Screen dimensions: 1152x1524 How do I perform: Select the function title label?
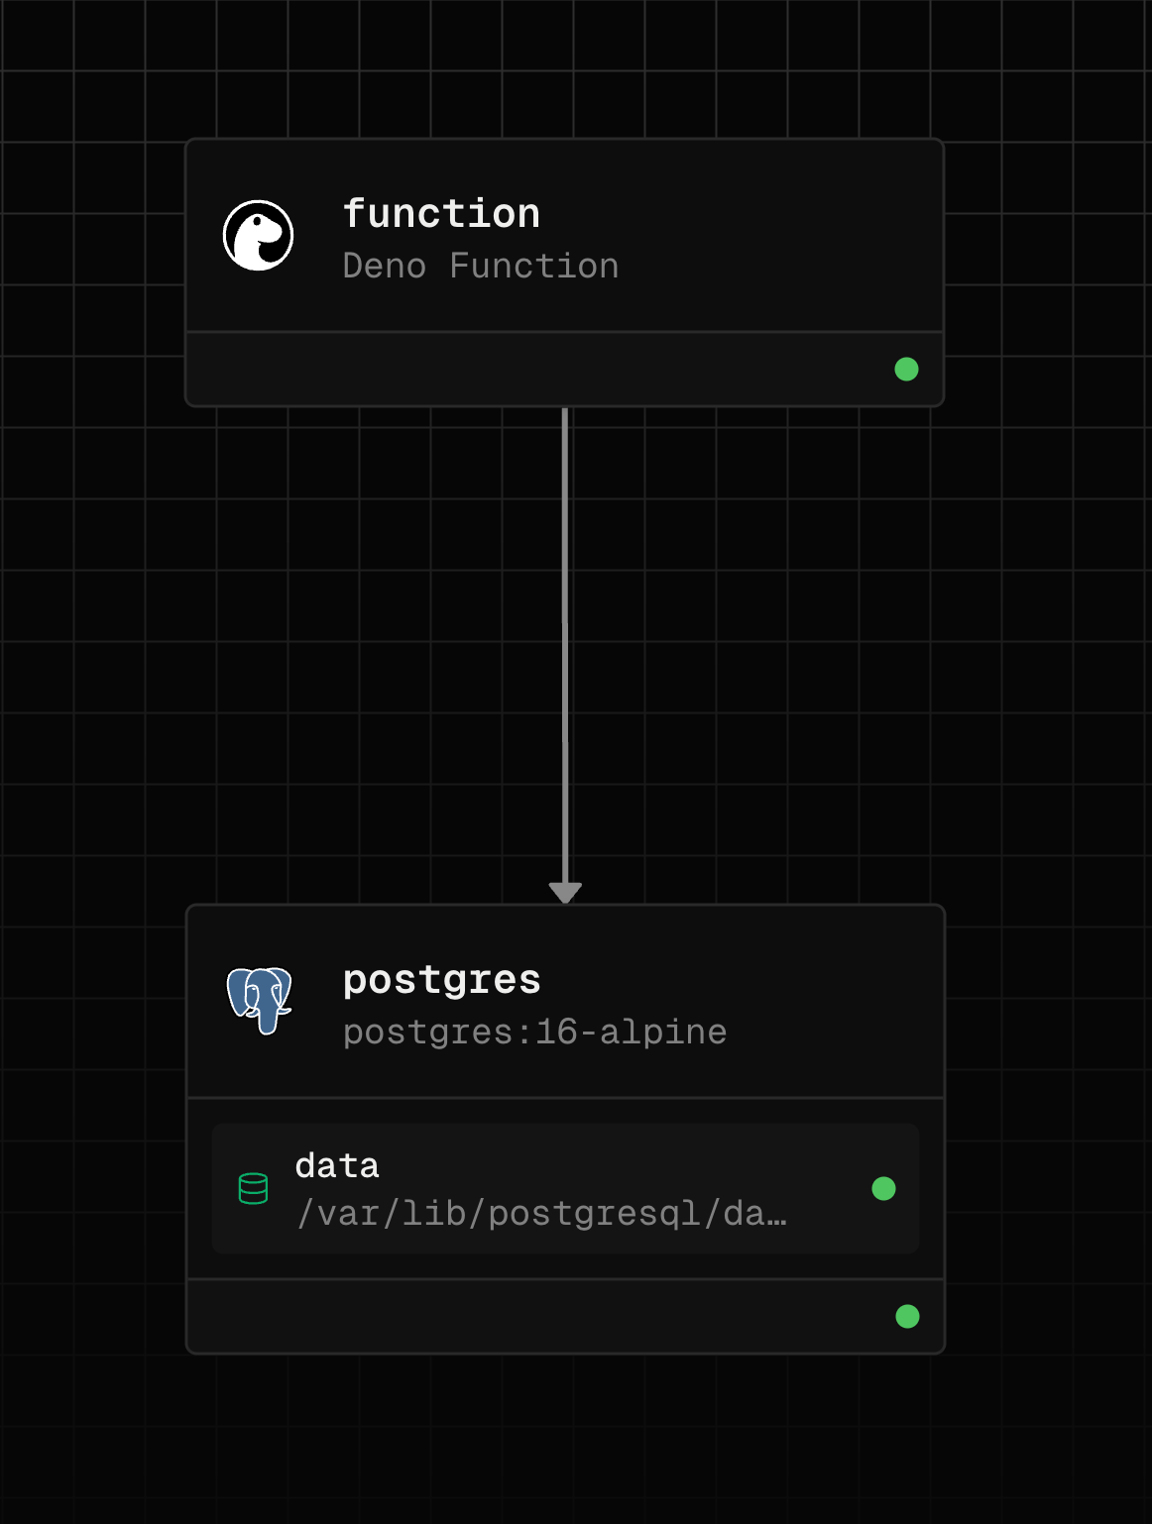click(x=441, y=211)
